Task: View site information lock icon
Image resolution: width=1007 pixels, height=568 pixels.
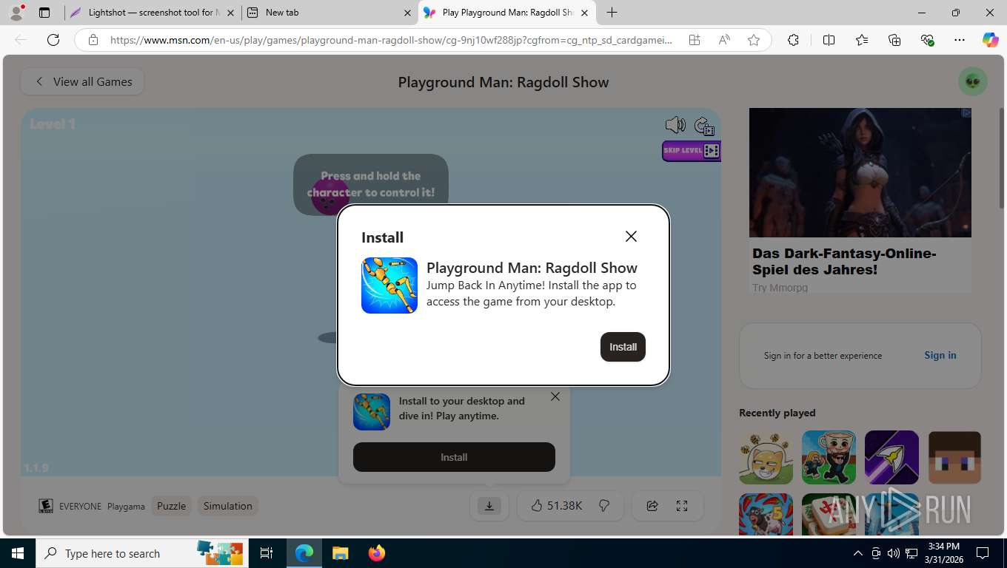Action: (93, 40)
